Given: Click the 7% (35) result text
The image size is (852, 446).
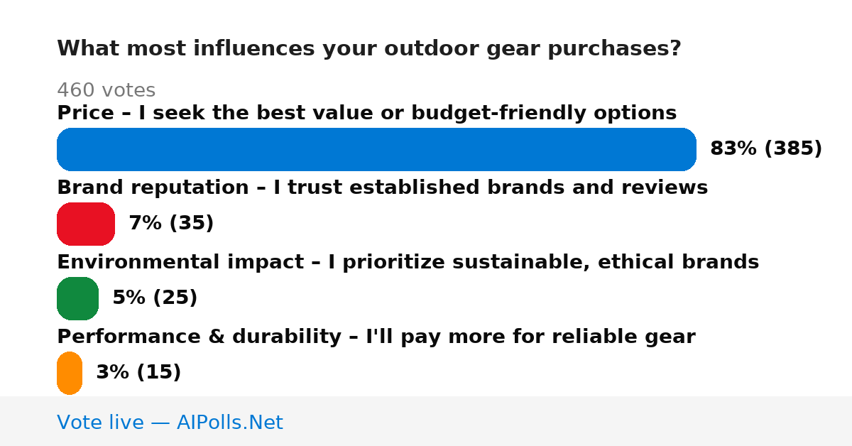Looking at the screenshot, I should pyautogui.click(x=171, y=223).
